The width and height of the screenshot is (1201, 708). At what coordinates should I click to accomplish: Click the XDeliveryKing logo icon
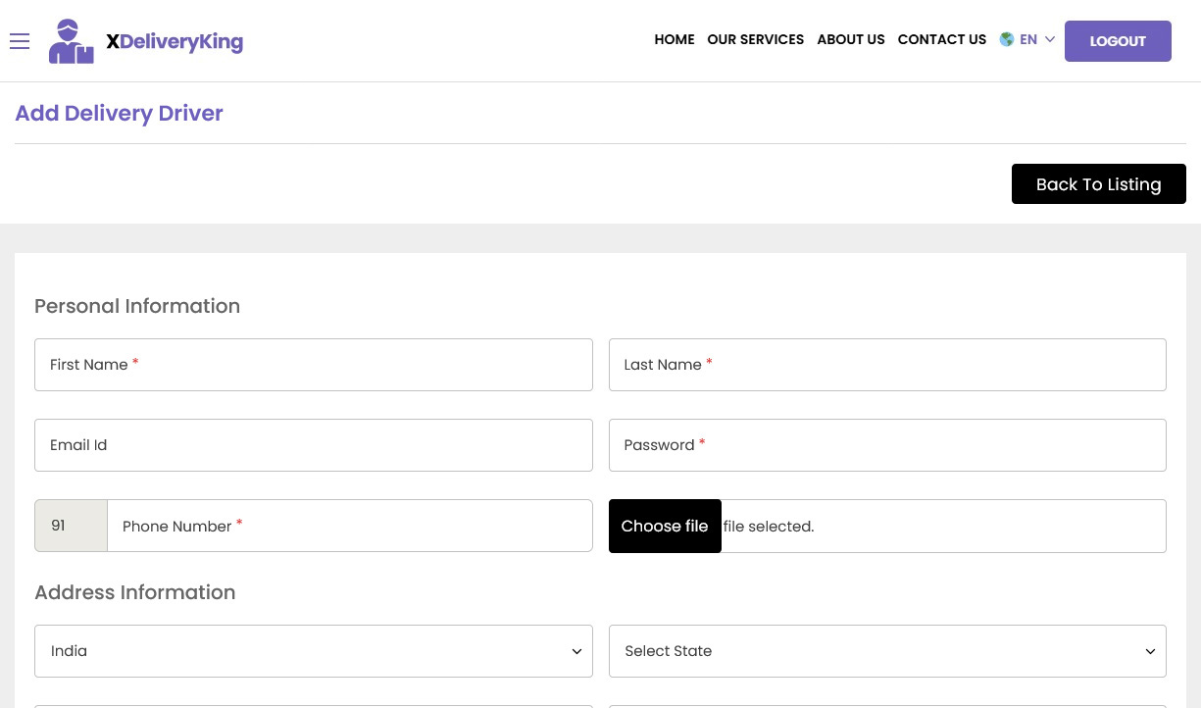point(71,41)
